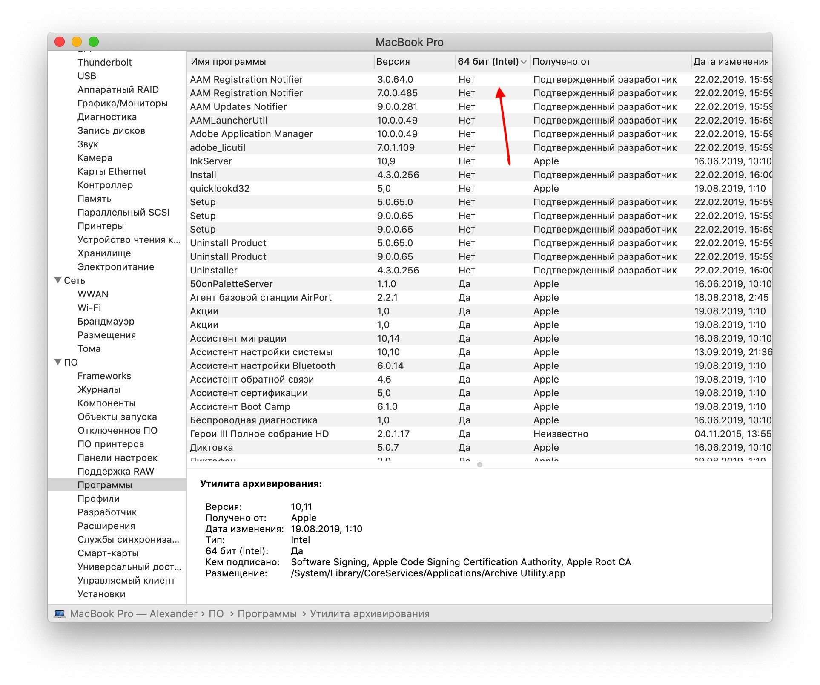820x685 pixels.
Task: Select the Ассистент Boot Camp row
Action: [479, 406]
